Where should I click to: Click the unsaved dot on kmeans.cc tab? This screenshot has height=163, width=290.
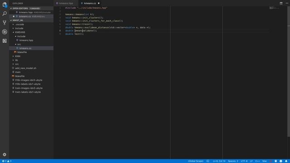click(99, 3)
